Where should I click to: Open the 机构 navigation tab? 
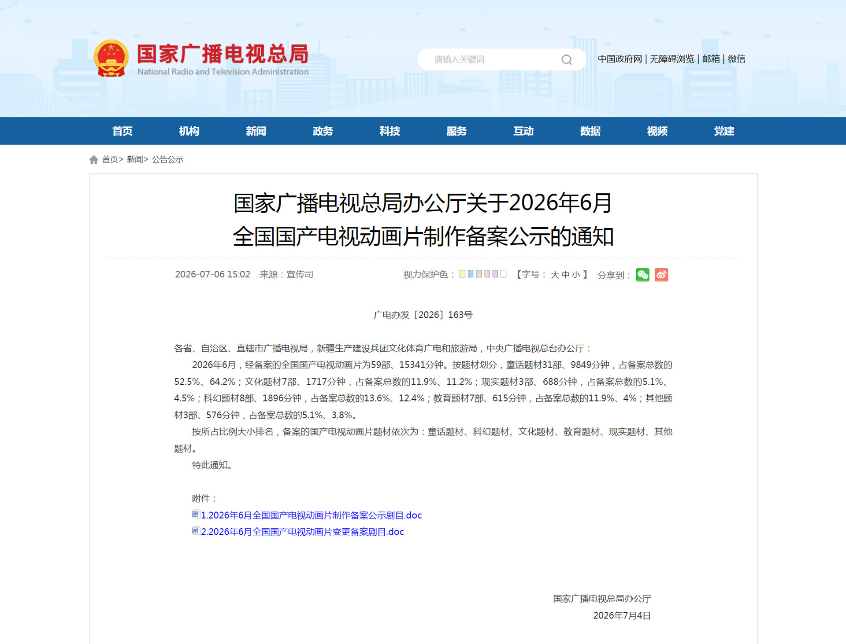pyautogui.click(x=189, y=131)
